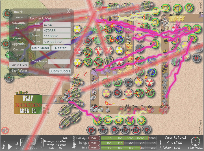This screenshot has height=151, width=204.
Task: Open the Combos menu entry
Action: (19, 50)
